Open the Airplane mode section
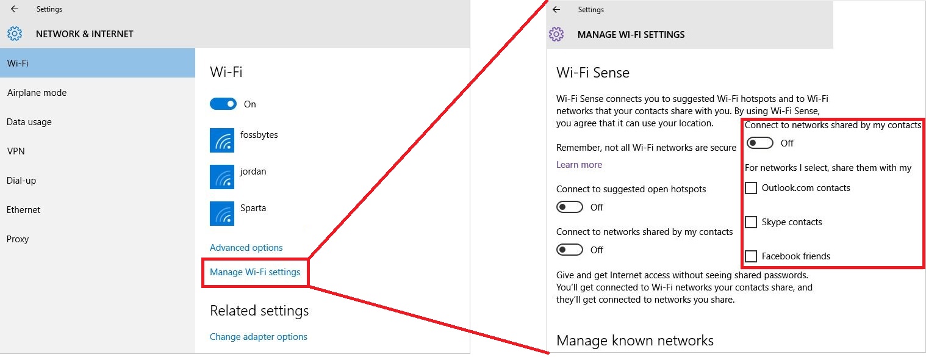Image resolution: width=926 pixels, height=357 pixels. pyautogui.click(x=37, y=93)
